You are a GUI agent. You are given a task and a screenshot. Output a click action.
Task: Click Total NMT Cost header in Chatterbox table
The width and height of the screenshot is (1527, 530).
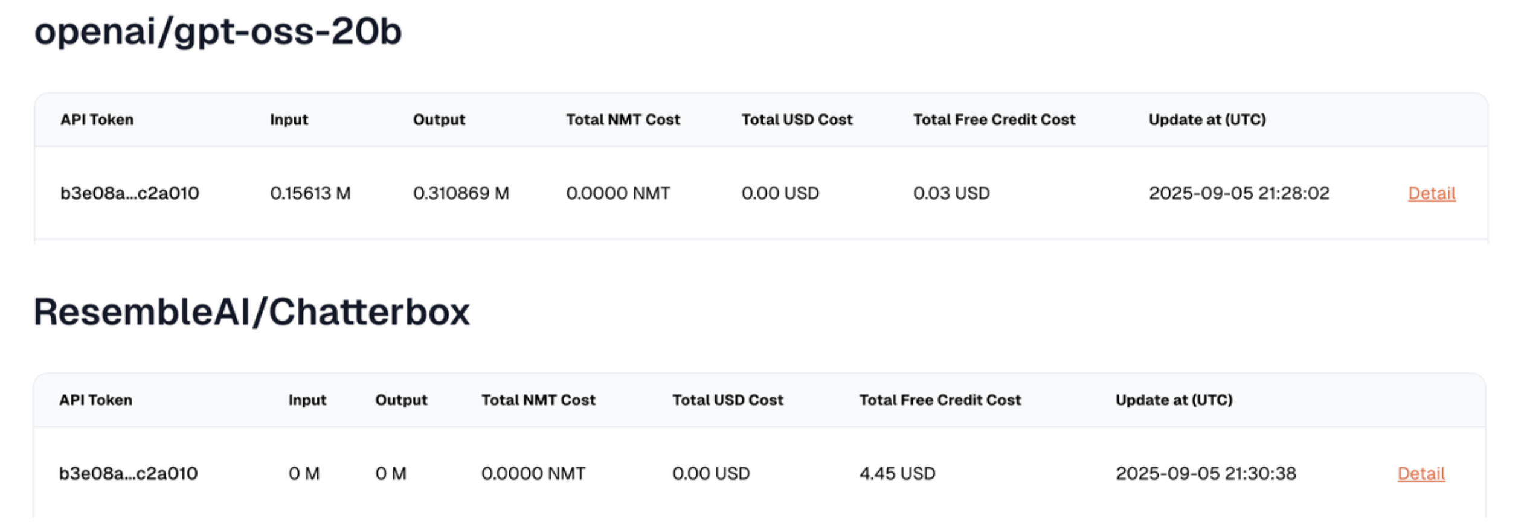pos(539,400)
